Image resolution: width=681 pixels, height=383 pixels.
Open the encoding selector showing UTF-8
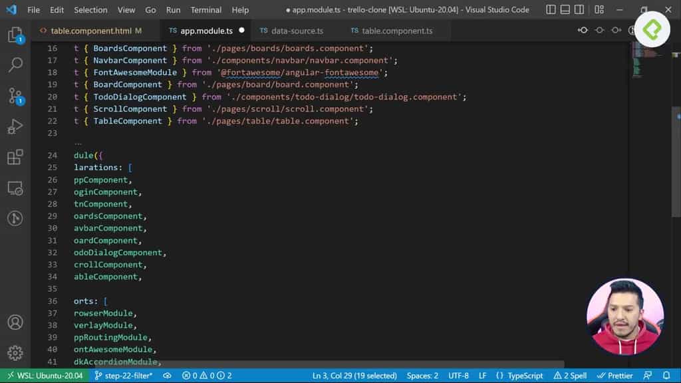click(x=458, y=375)
